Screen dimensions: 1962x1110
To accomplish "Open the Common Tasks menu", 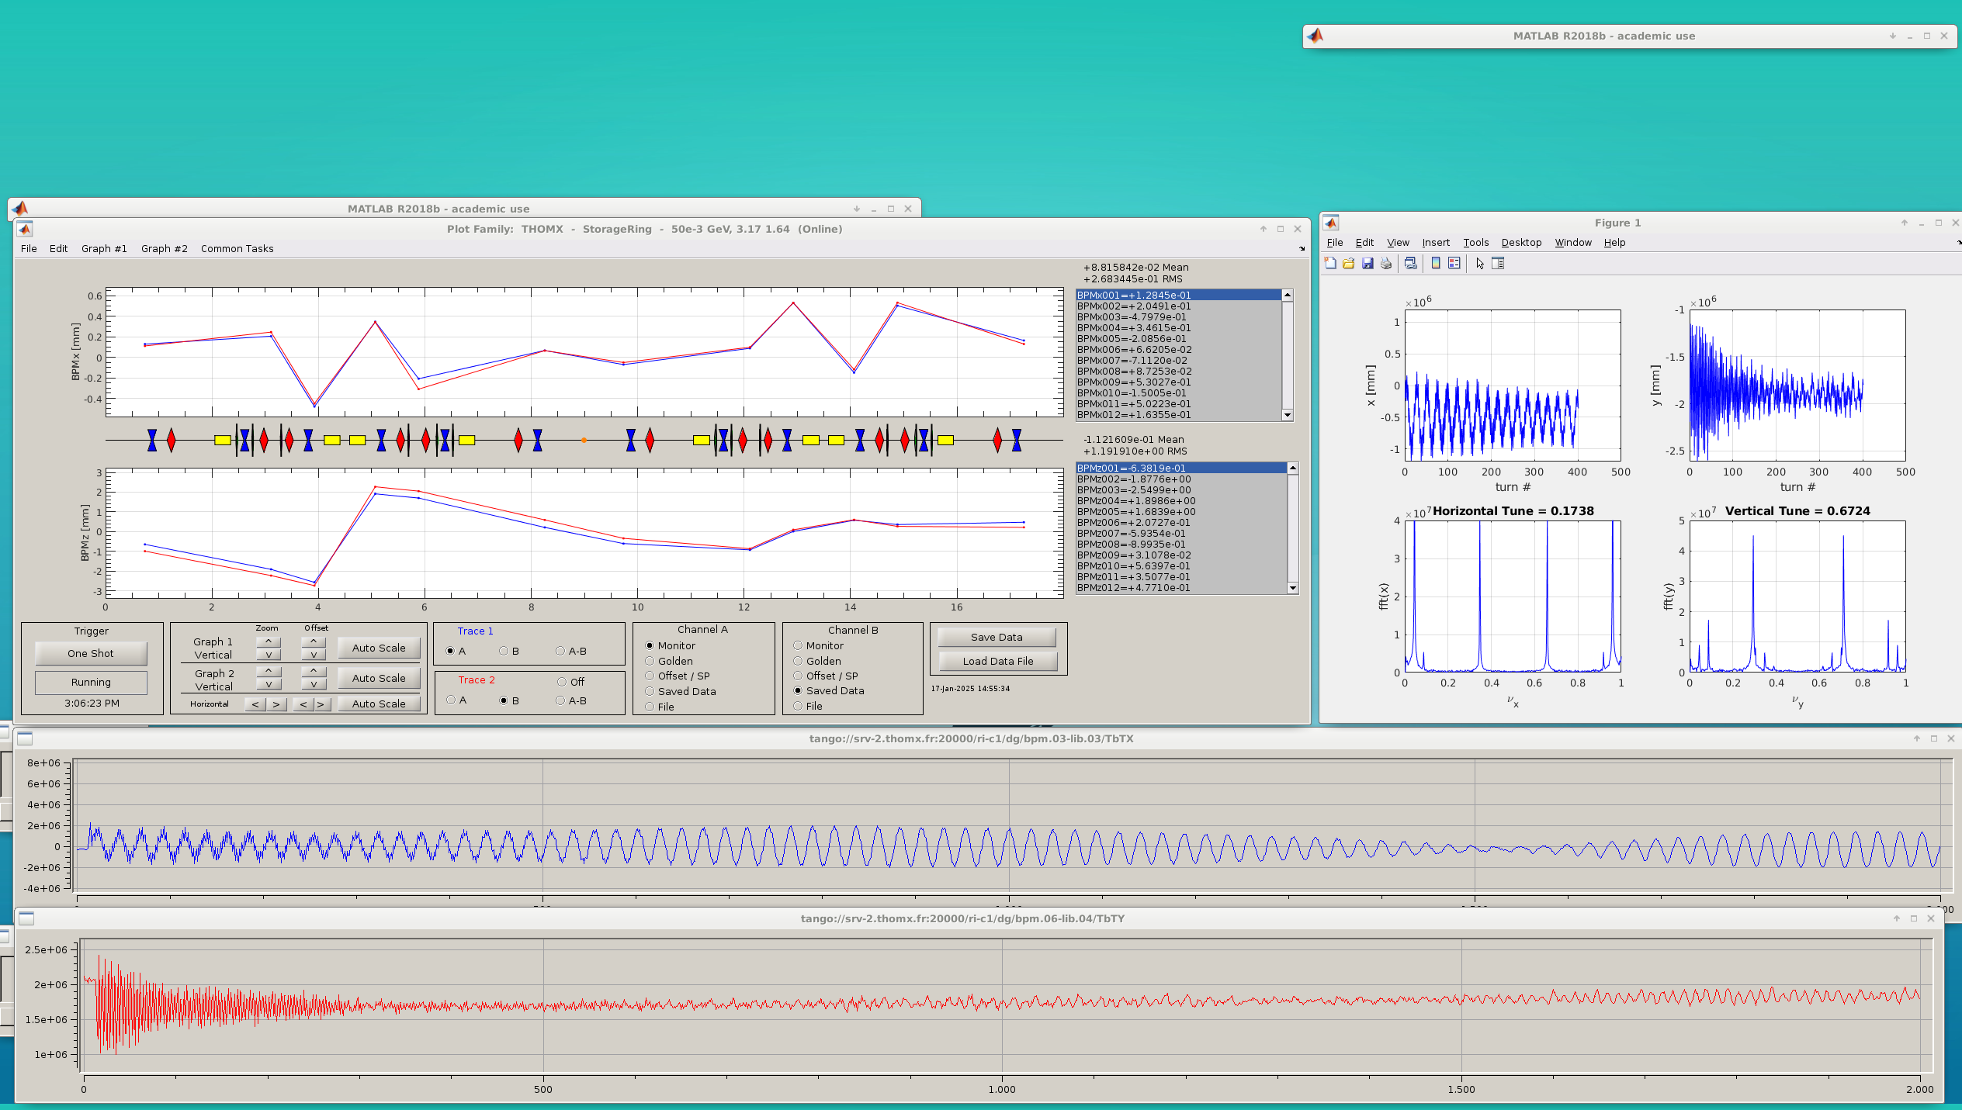I will pos(237,249).
